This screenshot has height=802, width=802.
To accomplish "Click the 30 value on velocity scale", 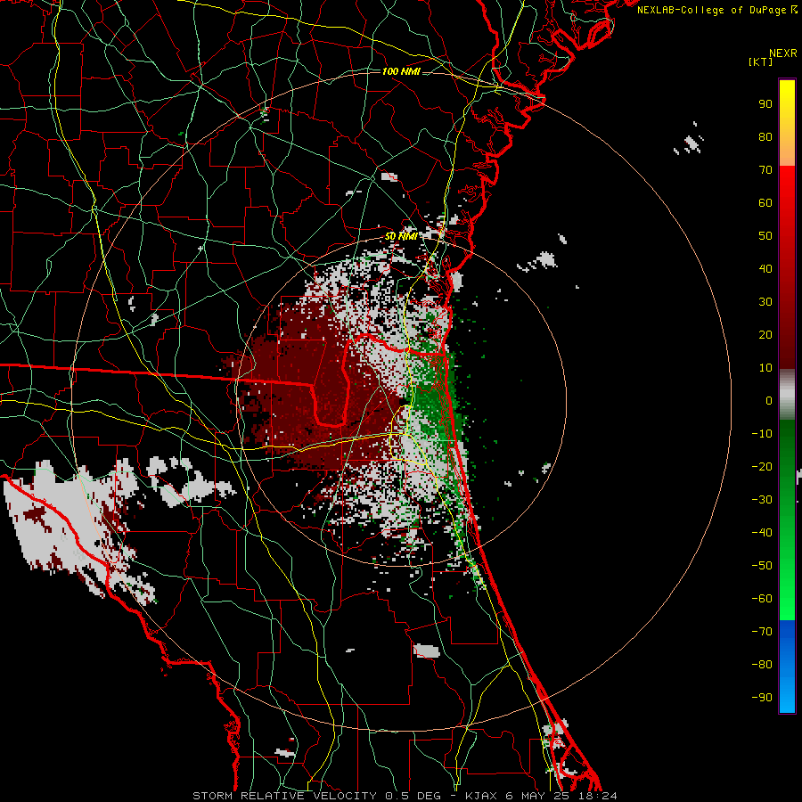I will [x=765, y=302].
